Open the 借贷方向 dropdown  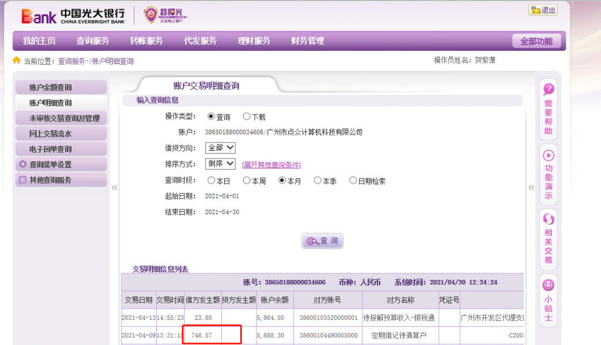tap(220, 148)
